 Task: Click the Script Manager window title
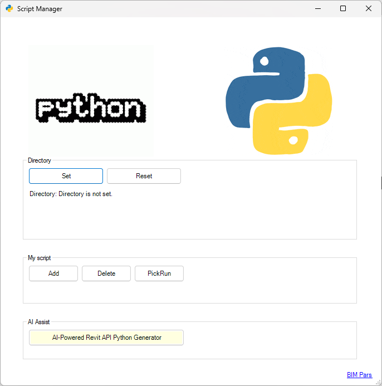click(40, 9)
